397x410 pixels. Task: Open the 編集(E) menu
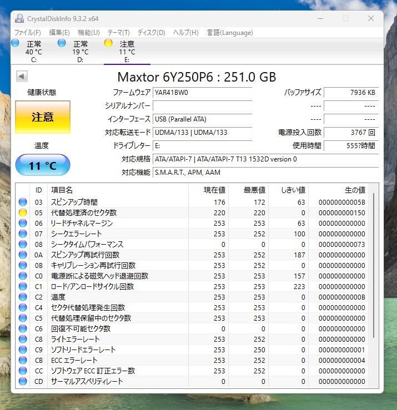click(59, 32)
